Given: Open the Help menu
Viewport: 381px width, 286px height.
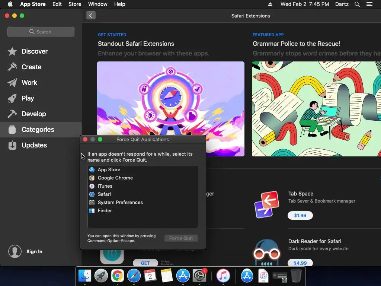Looking at the screenshot, I should (x=119, y=4).
